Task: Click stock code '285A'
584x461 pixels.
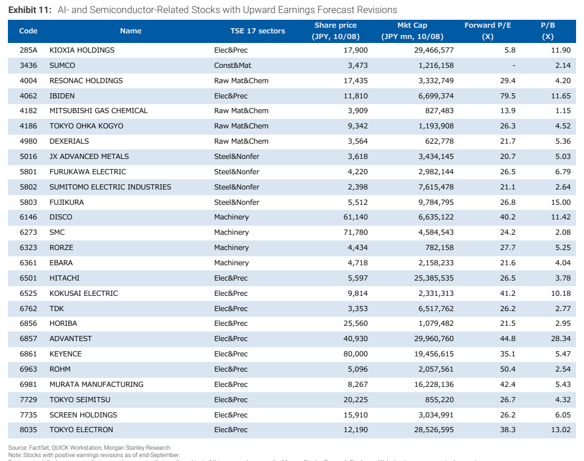Action: tap(29, 50)
